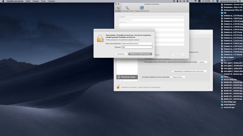This screenshot has width=243, height=136.
Task: Select the PolyBridgeGIFs folder on the desktop
Action: pyautogui.click(x=228, y=105)
